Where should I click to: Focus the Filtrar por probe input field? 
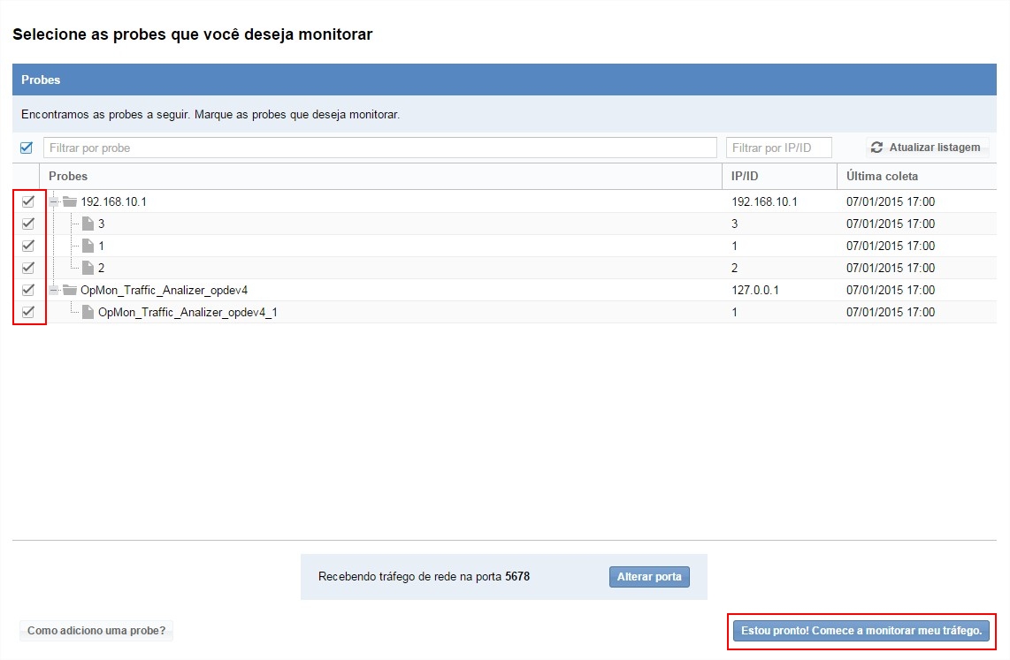[379, 148]
